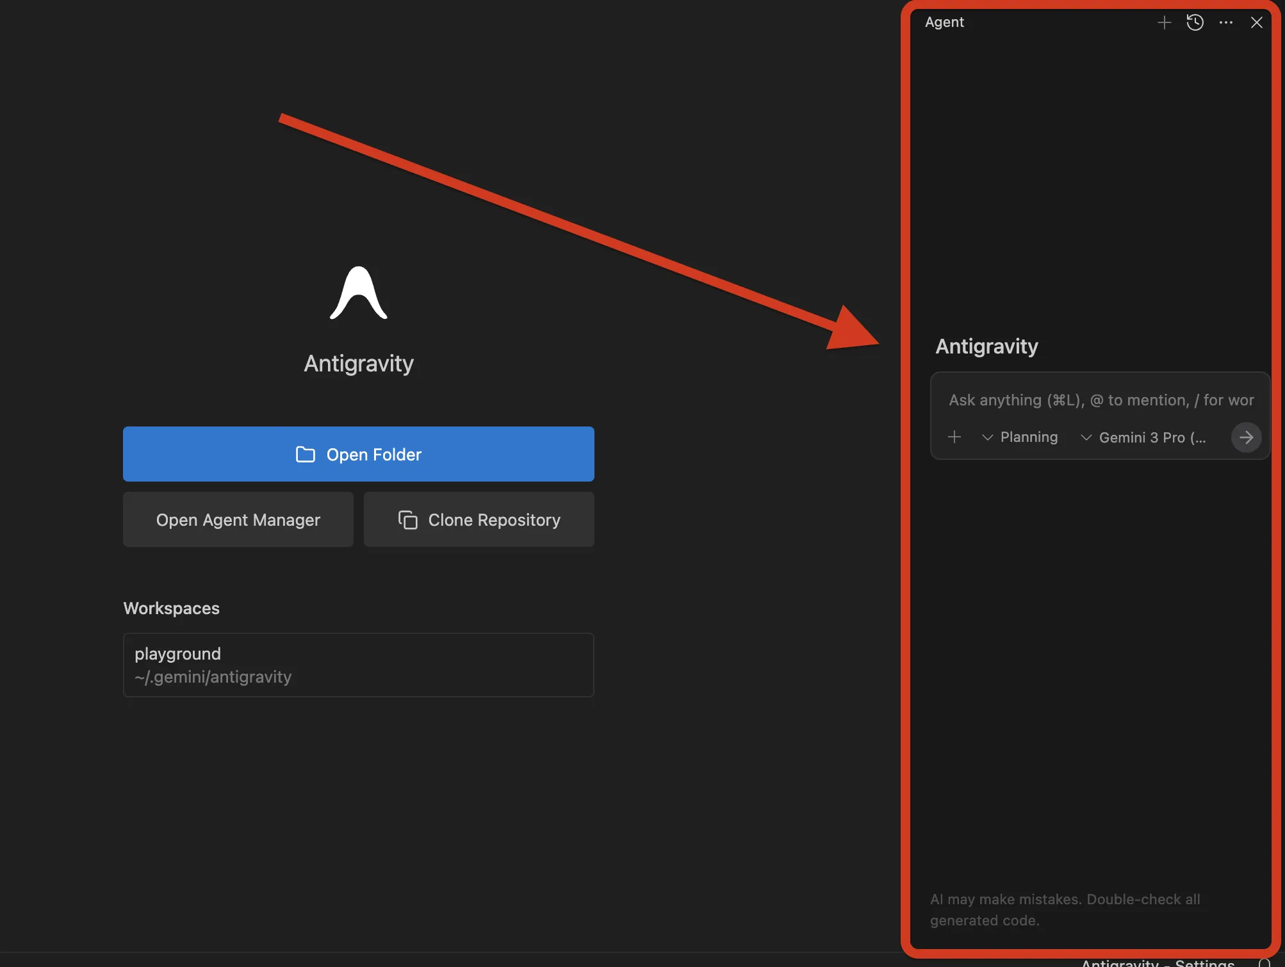This screenshot has height=967, width=1285.
Task: Open the playground workspace entry
Action: tap(358, 665)
